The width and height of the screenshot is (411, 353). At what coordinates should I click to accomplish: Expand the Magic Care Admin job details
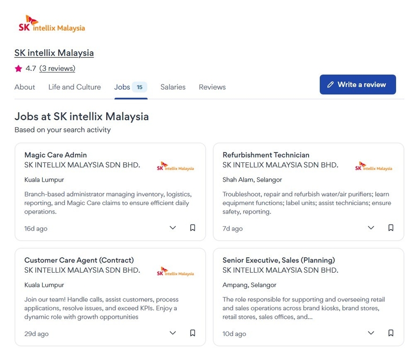tap(173, 228)
